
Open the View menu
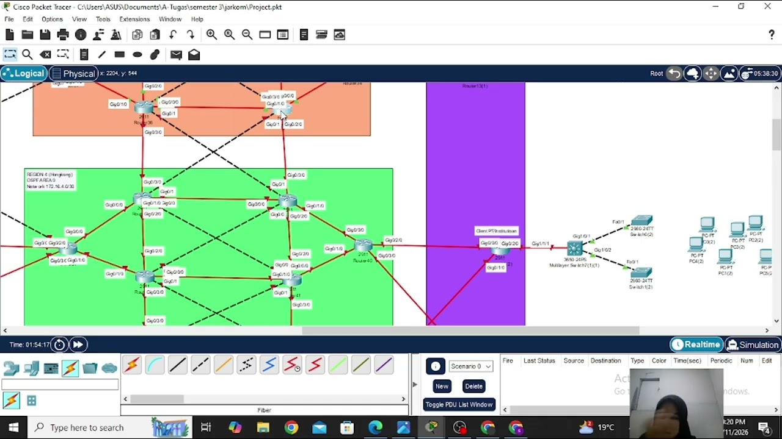coord(79,20)
